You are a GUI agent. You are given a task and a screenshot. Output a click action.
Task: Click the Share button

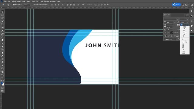coord(176,5)
